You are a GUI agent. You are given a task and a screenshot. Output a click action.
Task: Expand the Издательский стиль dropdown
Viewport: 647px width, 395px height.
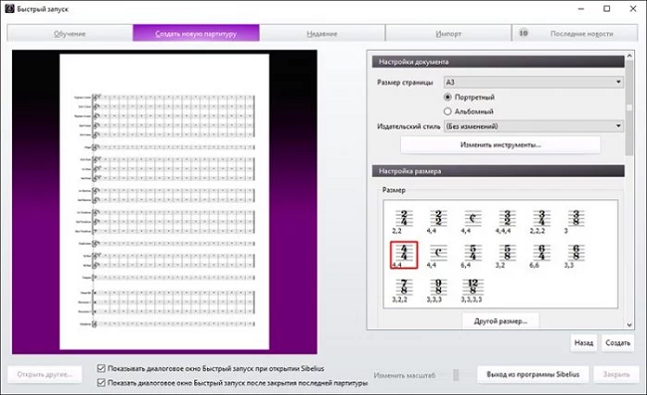534,126
